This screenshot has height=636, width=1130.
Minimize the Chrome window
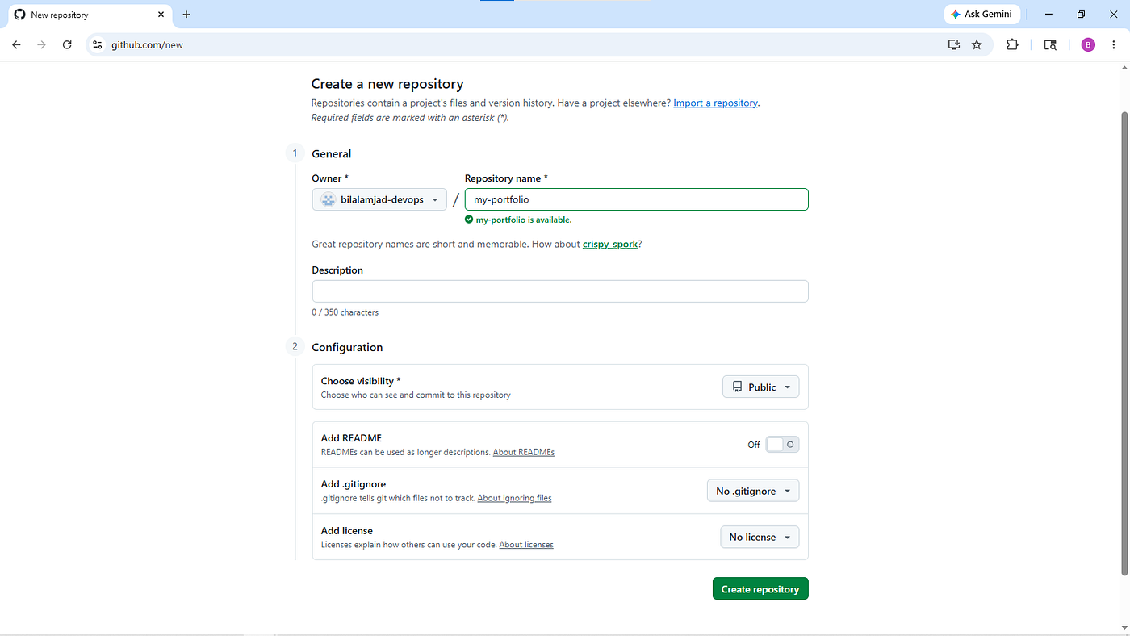1048,15
